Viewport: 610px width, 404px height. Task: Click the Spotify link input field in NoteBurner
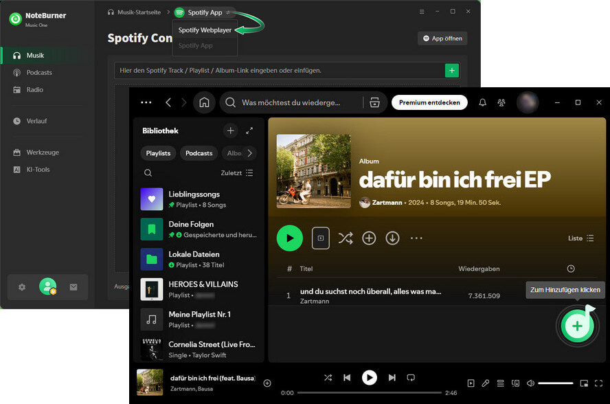tap(280, 71)
